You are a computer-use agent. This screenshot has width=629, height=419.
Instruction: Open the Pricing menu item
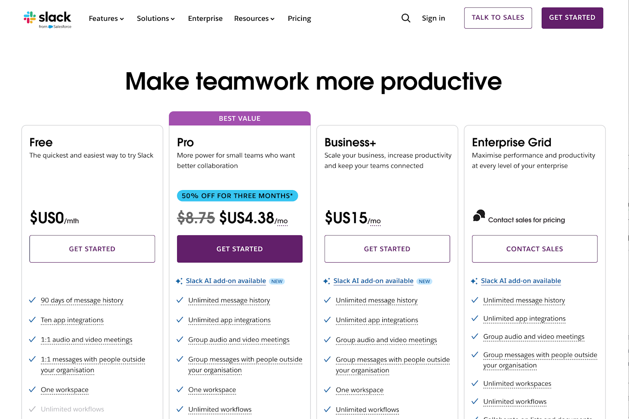[299, 18]
